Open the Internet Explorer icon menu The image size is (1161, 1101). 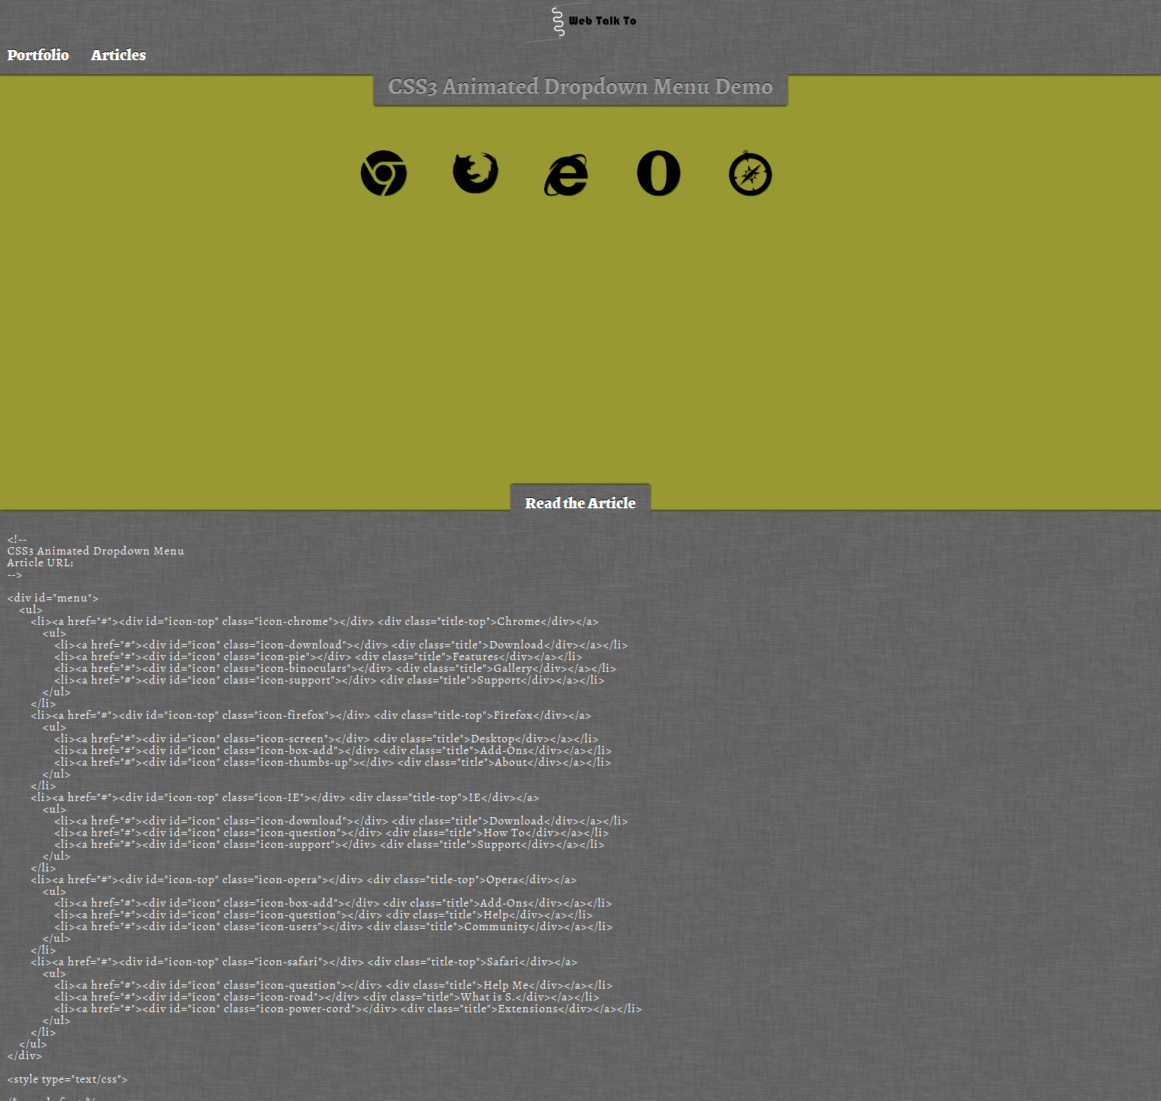point(566,175)
